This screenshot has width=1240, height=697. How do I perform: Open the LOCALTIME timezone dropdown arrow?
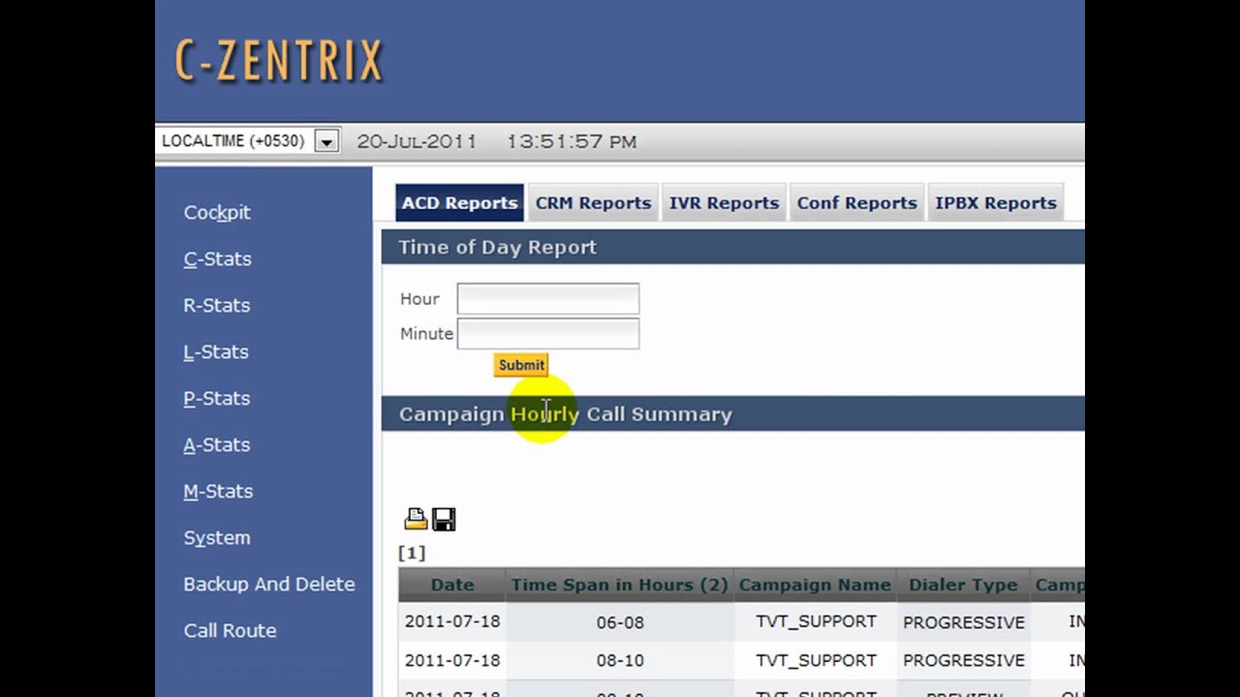click(x=326, y=141)
